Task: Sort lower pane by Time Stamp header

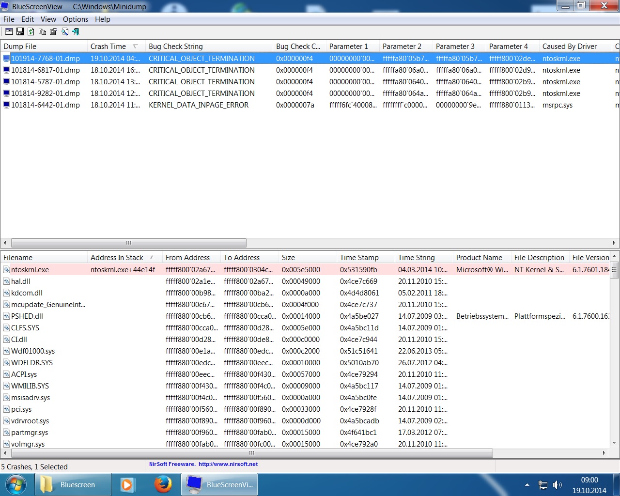Action: pyautogui.click(x=366, y=258)
